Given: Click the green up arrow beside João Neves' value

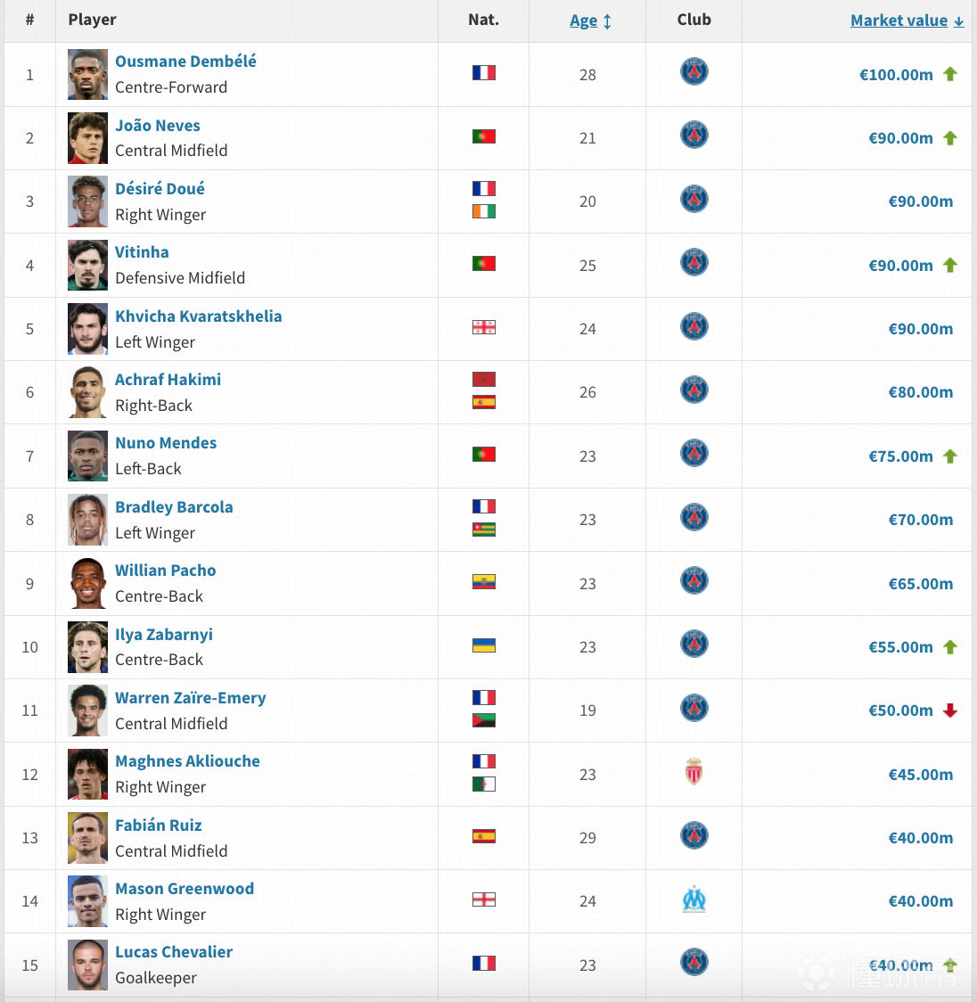Looking at the screenshot, I should (x=950, y=138).
